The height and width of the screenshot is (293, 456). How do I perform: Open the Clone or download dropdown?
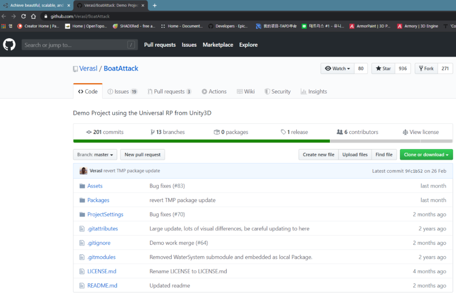pos(426,155)
